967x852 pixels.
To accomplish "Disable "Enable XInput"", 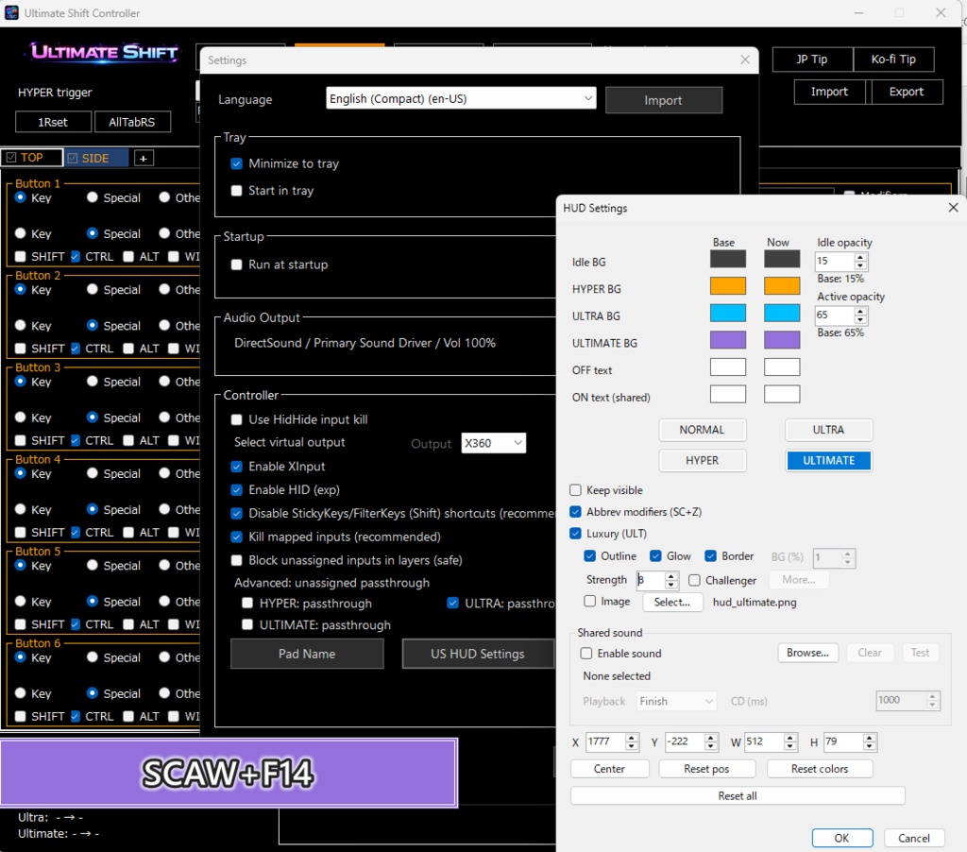I will pyautogui.click(x=235, y=466).
